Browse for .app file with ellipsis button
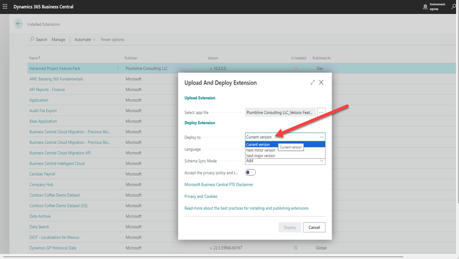The width and height of the screenshot is (459, 259). (321, 113)
